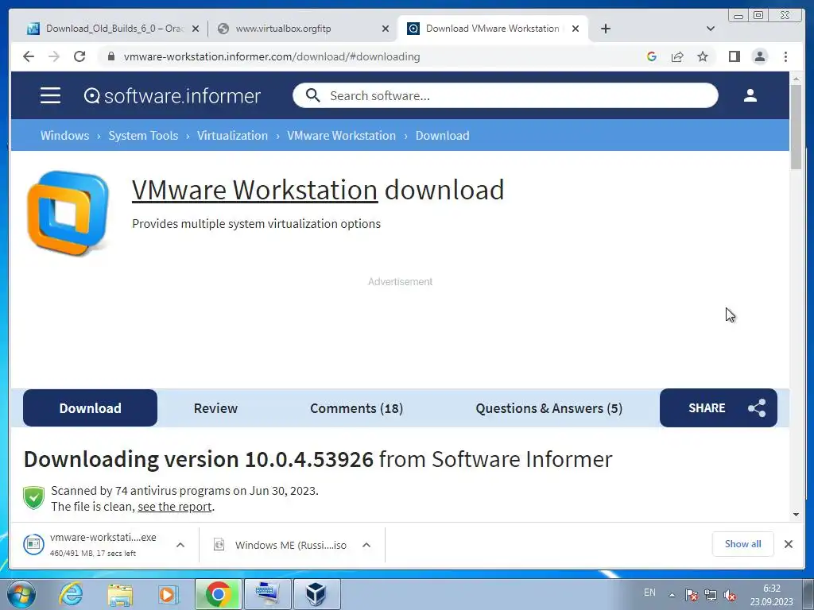
Task: Close the Download_Old_Builds_6_0 tab
Action: point(196,29)
